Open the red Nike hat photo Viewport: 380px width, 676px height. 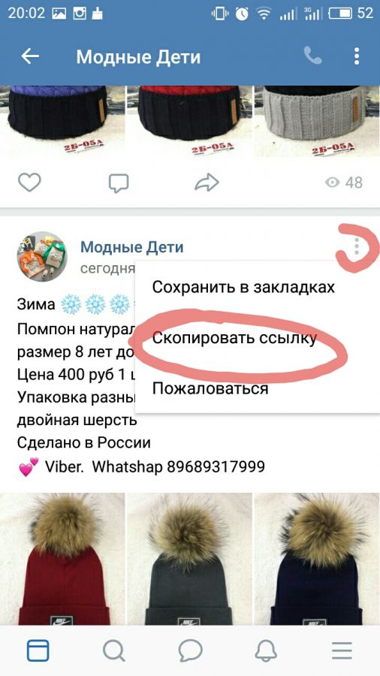(62, 559)
